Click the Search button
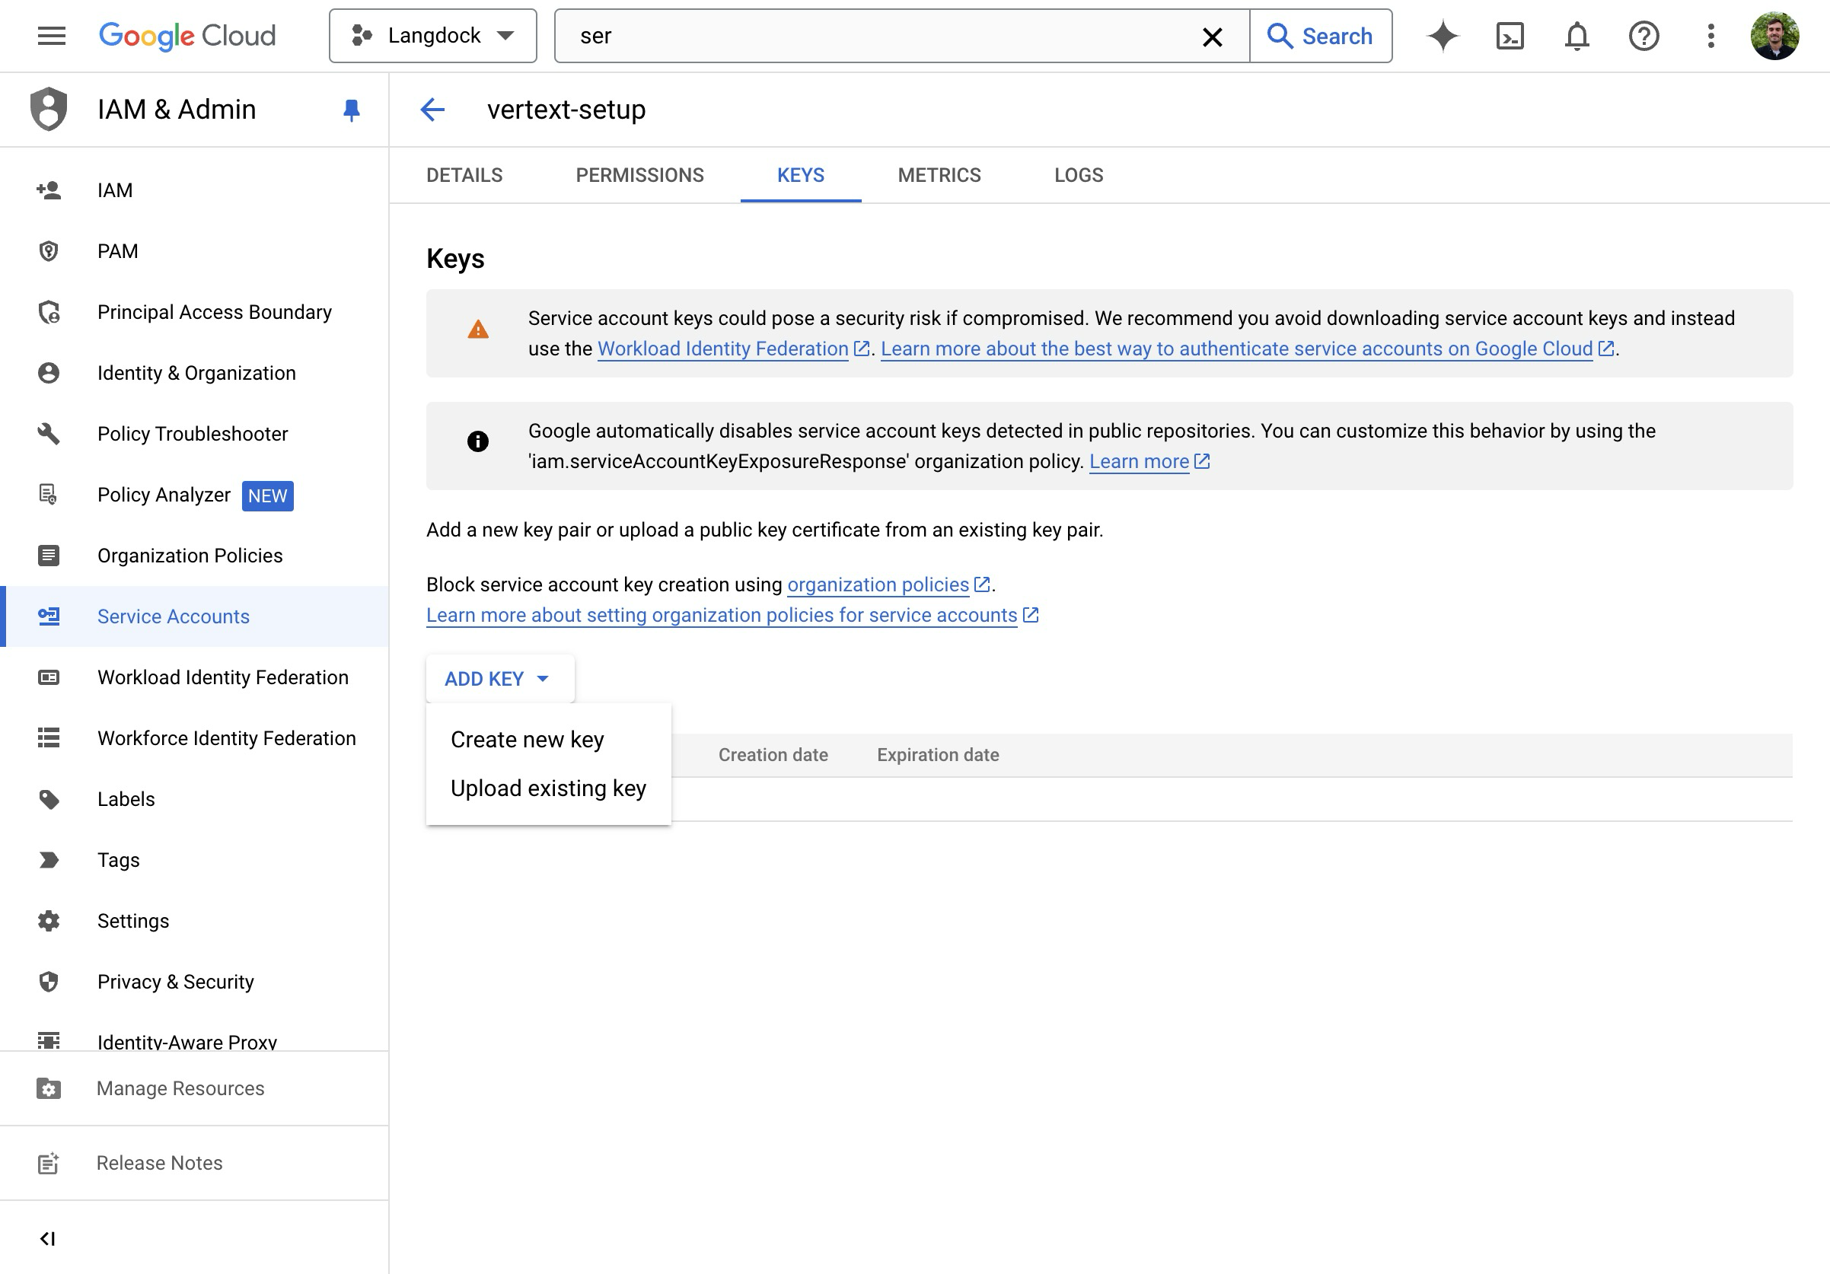The image size is (1830, 1274). pos(1320,36)
